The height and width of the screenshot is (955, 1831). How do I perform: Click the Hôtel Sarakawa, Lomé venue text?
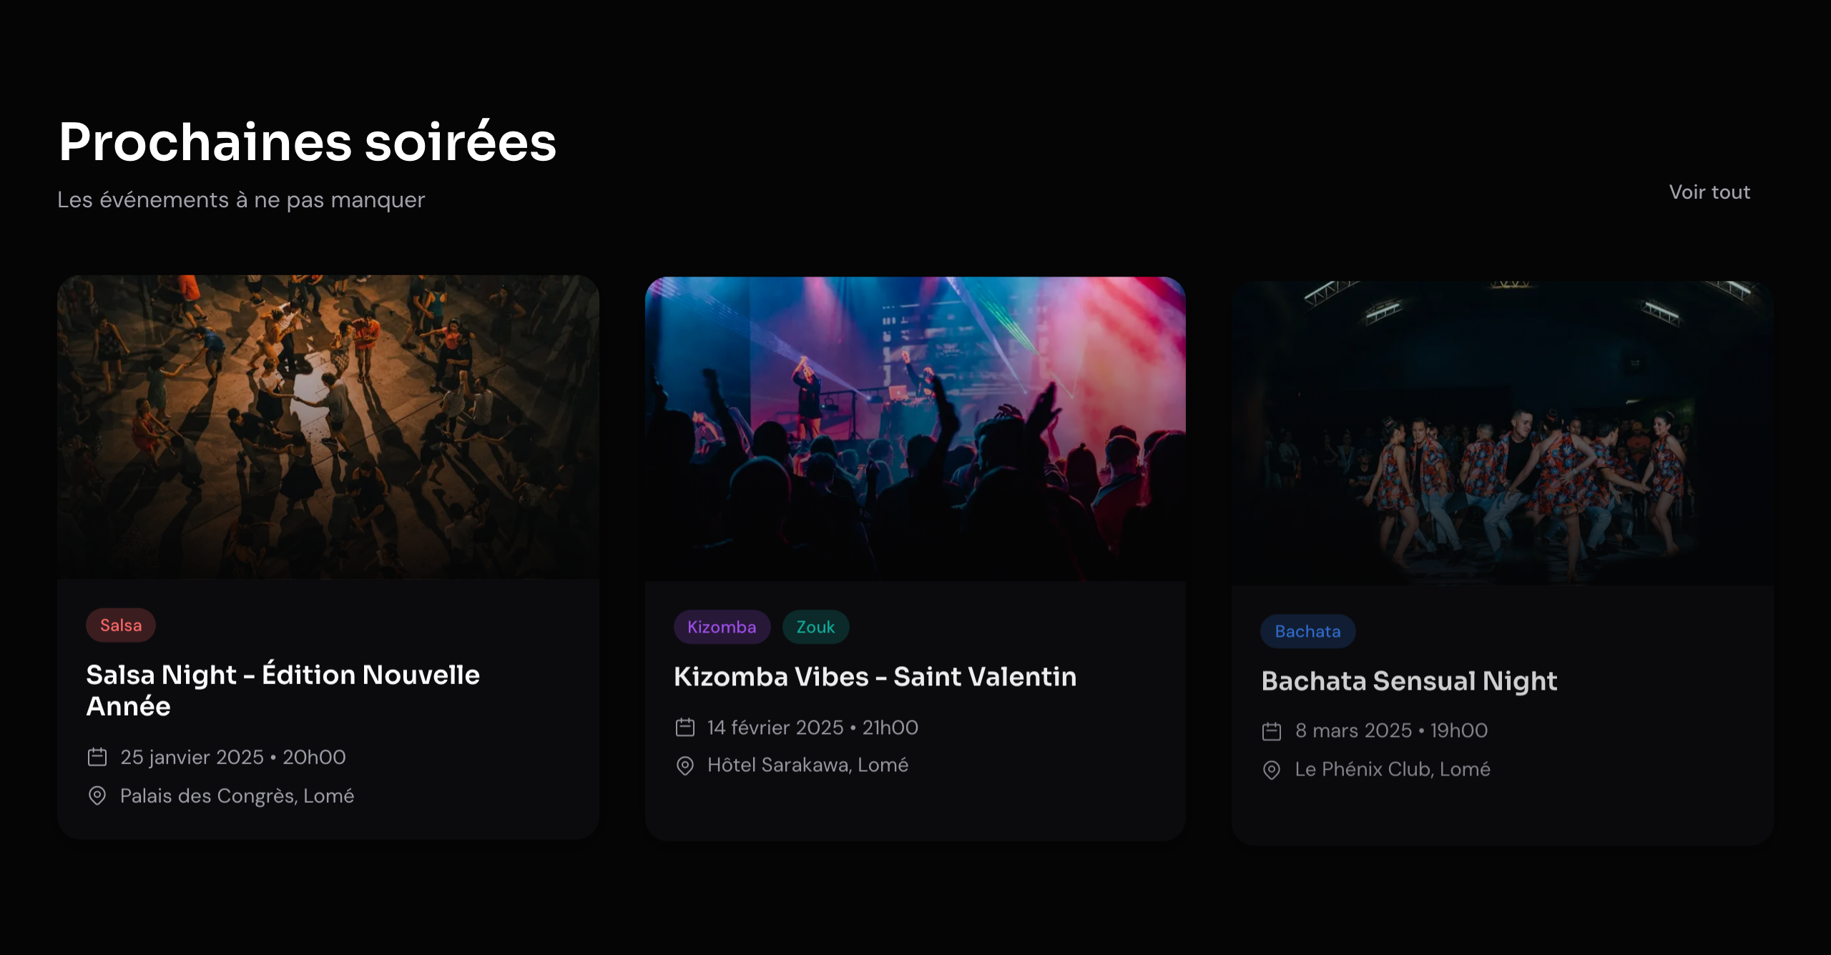pos(807,766)
